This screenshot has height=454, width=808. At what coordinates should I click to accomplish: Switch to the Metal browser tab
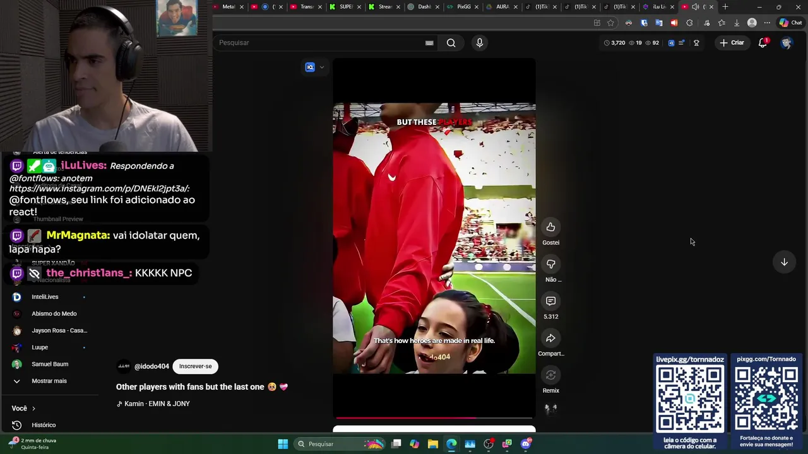coord(229,7)
